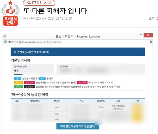Click the 소속 column header
The width and height of the screenshot is (158, 134).
click(118, 101)
